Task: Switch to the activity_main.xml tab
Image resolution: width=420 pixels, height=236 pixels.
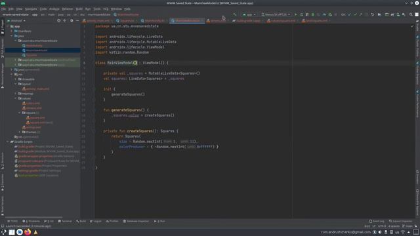Action: click(98, 20)
